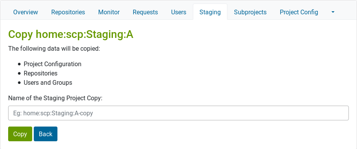Click the active Staging tab
The image size is (357, 149).
point(210,12)
